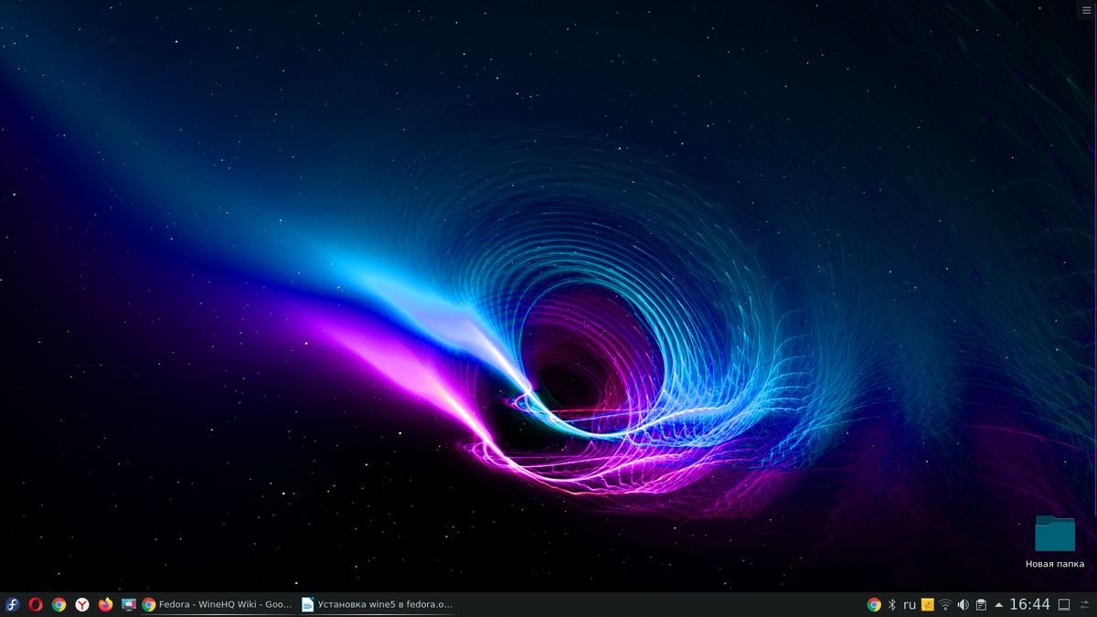This screenshot has width=1097, height=617.
Task: Launch Opera browser from the panel
Action: (x=36, y=604)
